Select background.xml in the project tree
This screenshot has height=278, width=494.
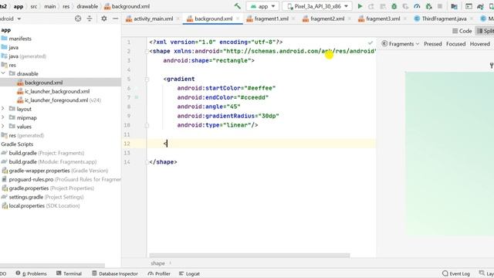click(x=43, y=83)
